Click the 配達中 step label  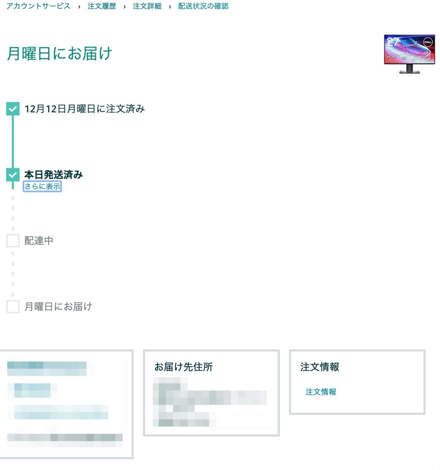click(x=39, y=241)
